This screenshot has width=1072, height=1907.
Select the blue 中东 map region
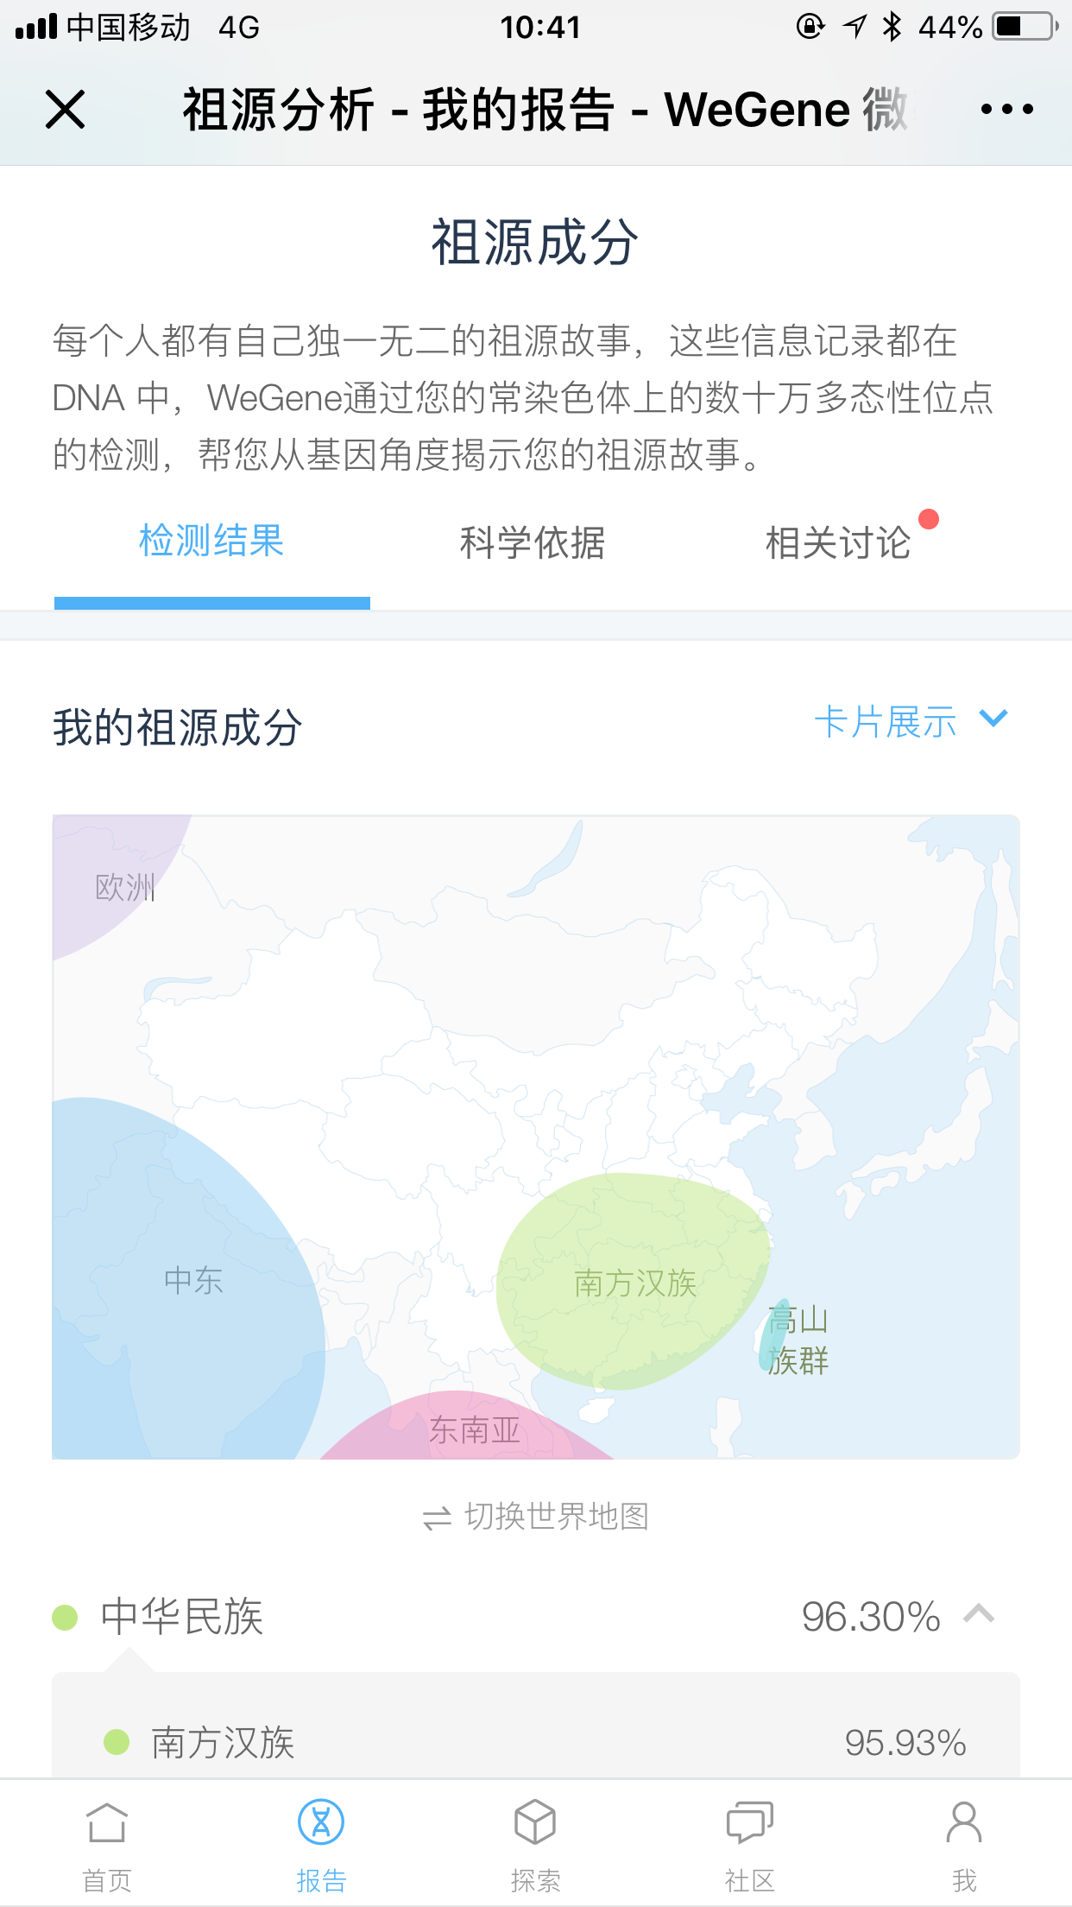pyautogui.click(x=188, y=1278)
